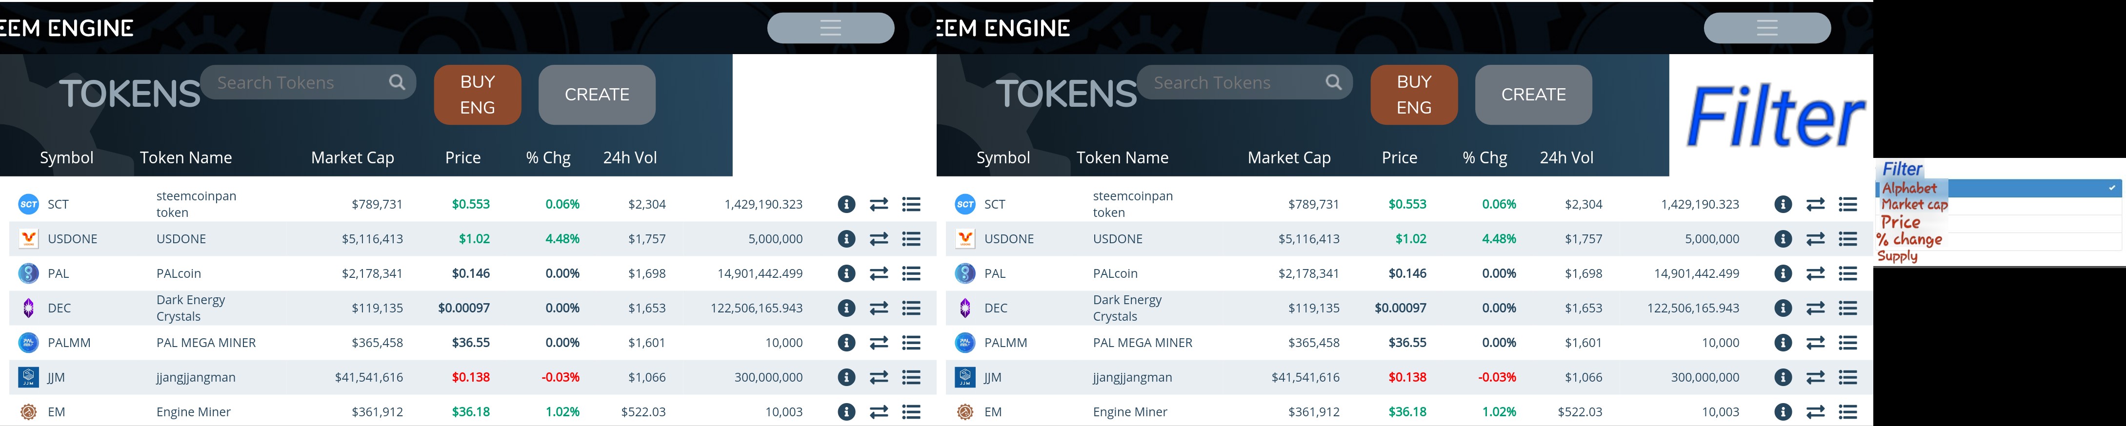Select the highlighted Alphabet filter option
Viewport: 2126px width, 426px height.
pos(1999,189)
